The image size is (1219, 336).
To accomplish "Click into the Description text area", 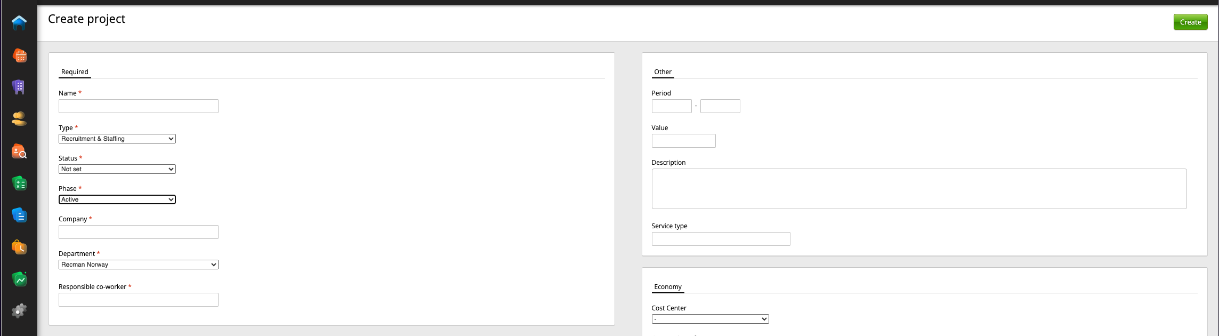I will [918, 189].
